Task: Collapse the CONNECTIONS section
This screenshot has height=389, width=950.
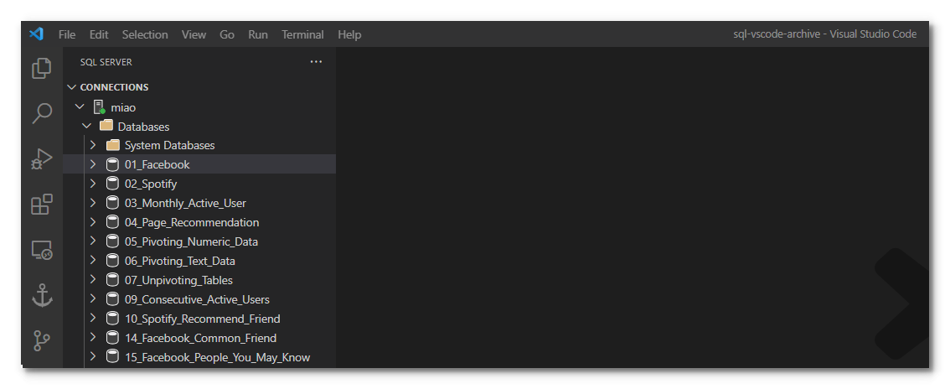Action: [x=72, y=87]
